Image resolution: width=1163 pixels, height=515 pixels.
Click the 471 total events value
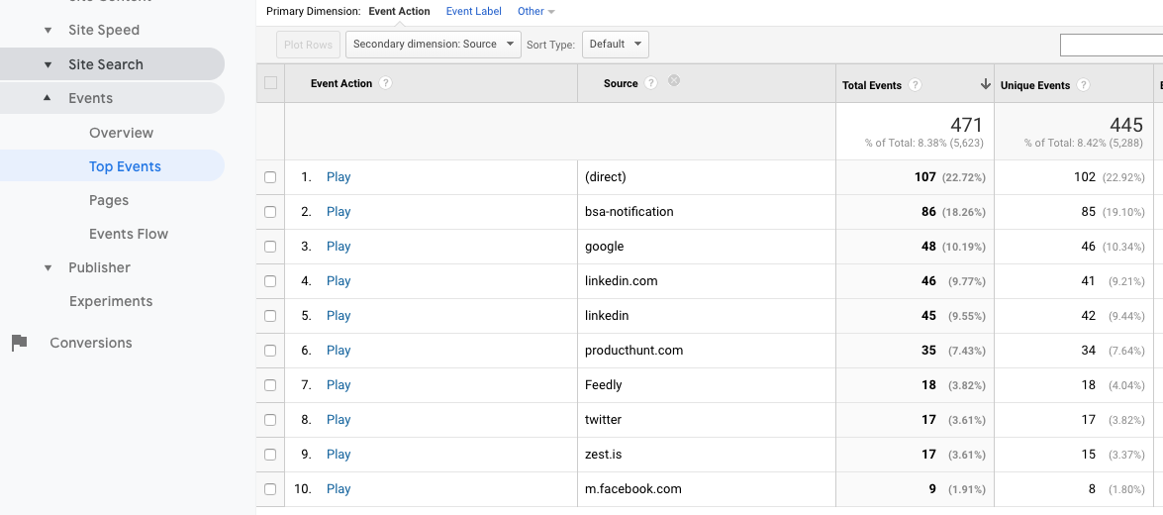(966, 125)
